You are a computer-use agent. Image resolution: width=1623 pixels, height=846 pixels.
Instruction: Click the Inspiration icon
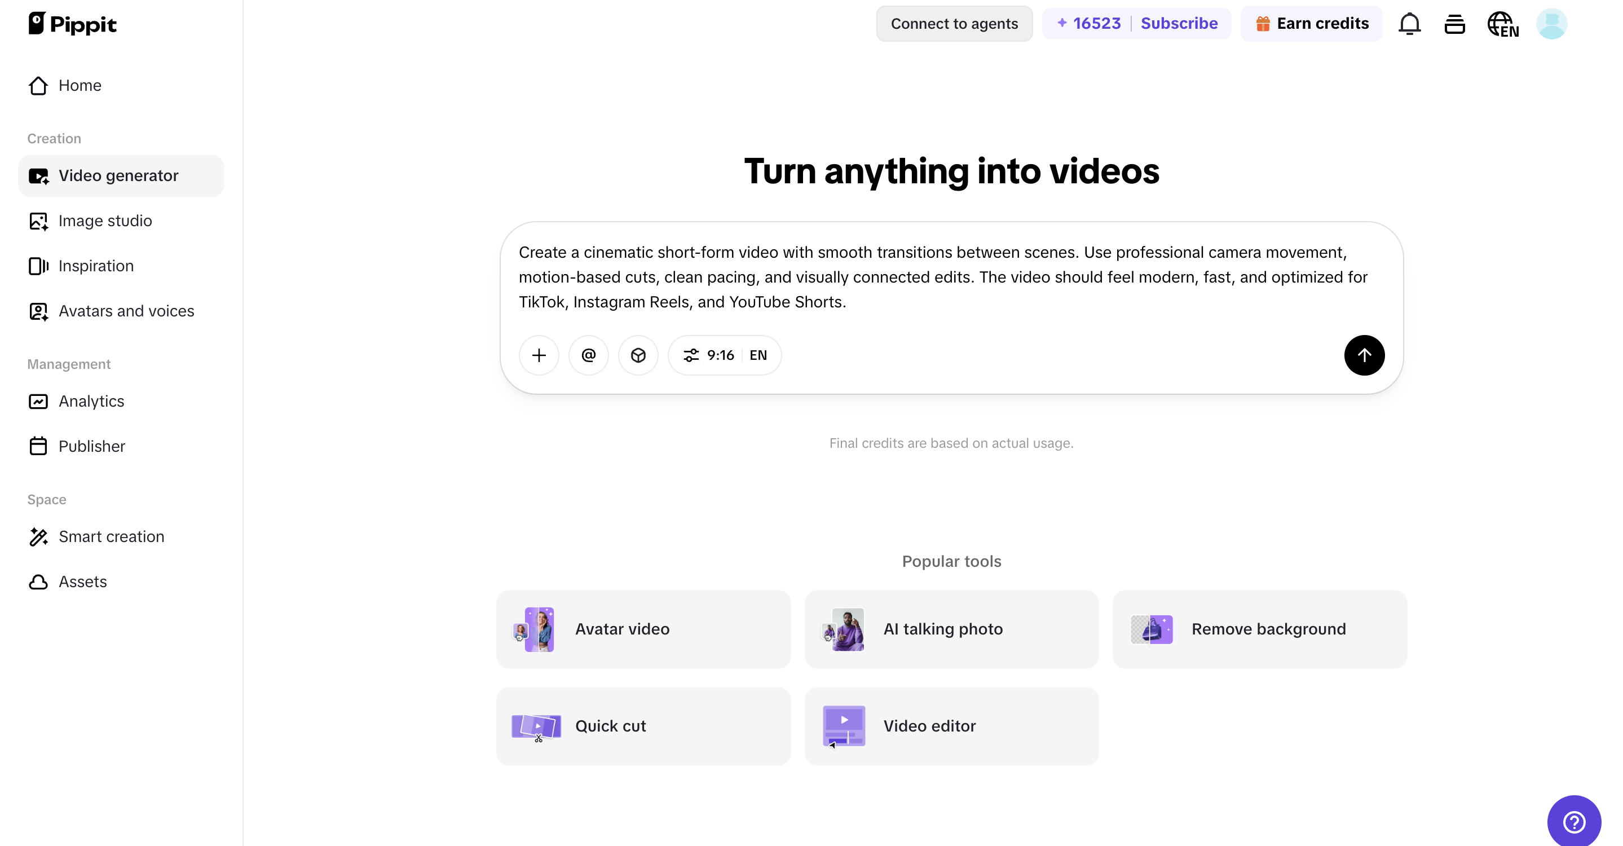(38, 266)
